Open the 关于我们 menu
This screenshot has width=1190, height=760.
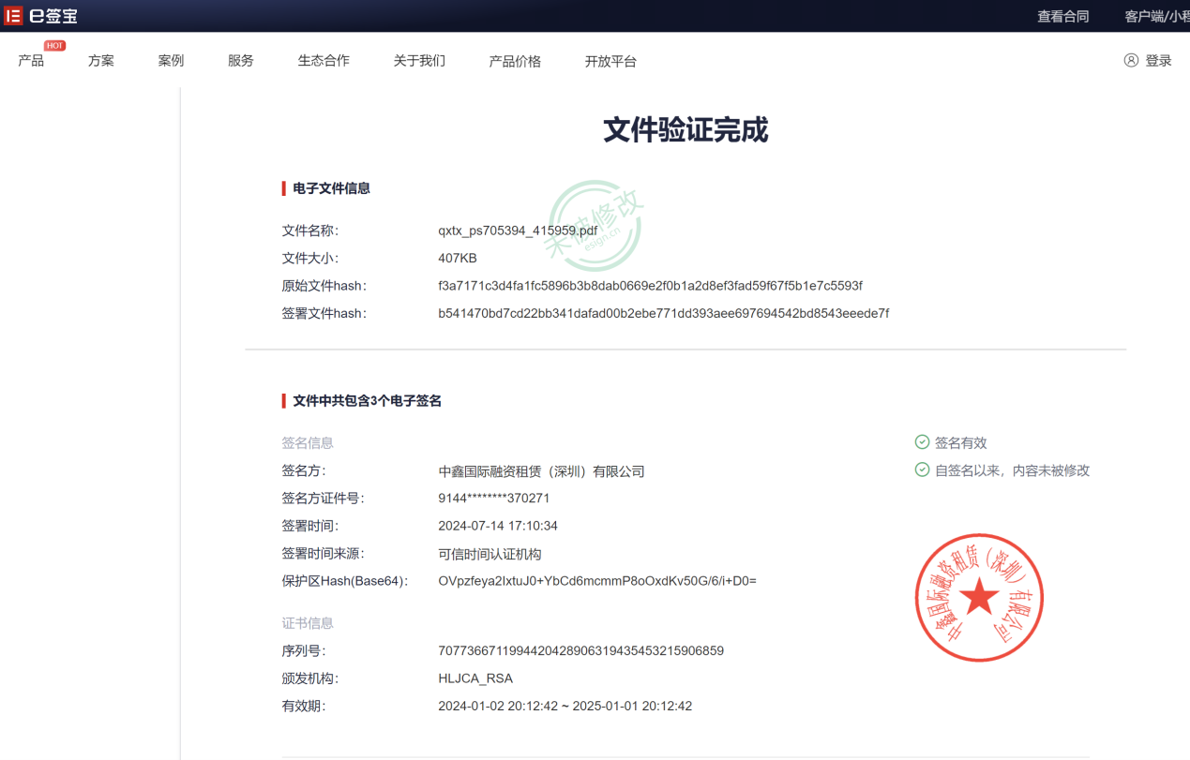(419, 61)
